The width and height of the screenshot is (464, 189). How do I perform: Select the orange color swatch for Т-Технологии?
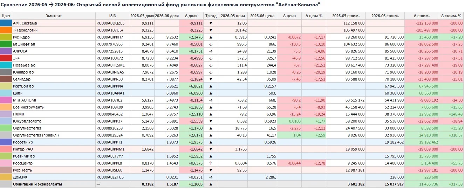tap(6, 30)
